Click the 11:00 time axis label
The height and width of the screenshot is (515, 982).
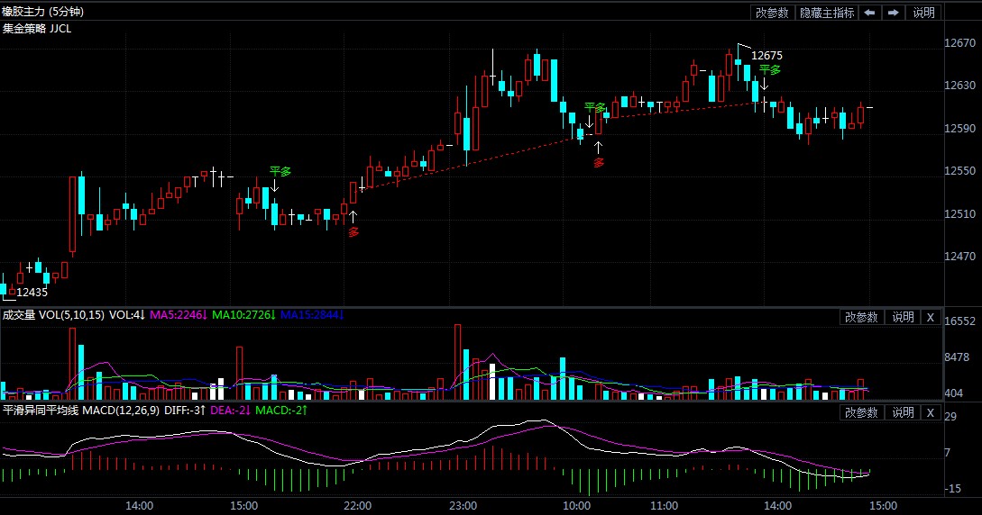click(x=664, y=506)
